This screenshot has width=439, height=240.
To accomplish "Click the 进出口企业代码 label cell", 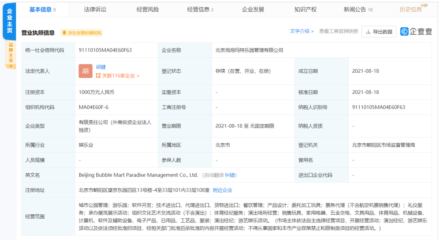I will pos(322,175).
